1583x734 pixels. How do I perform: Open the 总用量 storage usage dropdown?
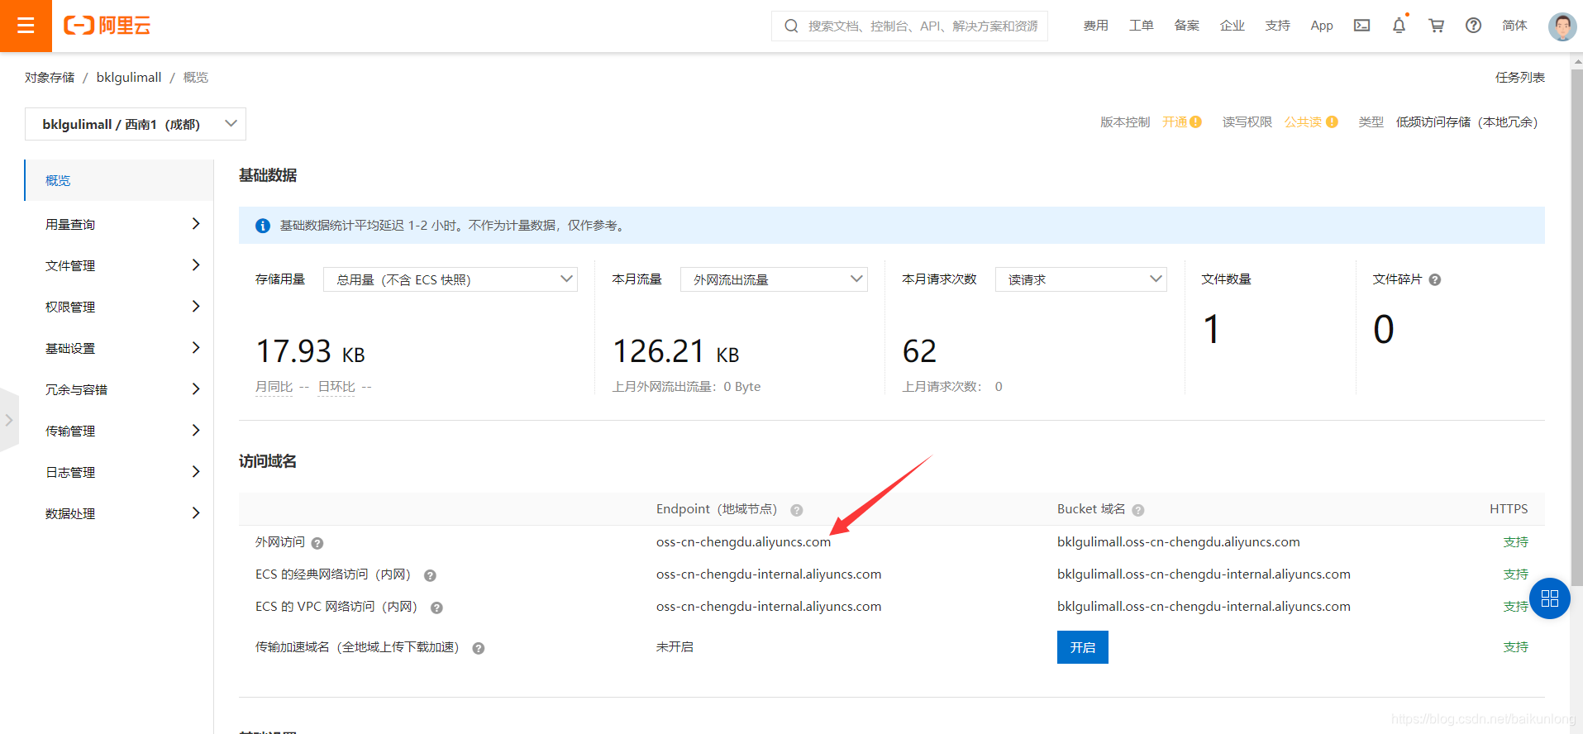(451, 279)
